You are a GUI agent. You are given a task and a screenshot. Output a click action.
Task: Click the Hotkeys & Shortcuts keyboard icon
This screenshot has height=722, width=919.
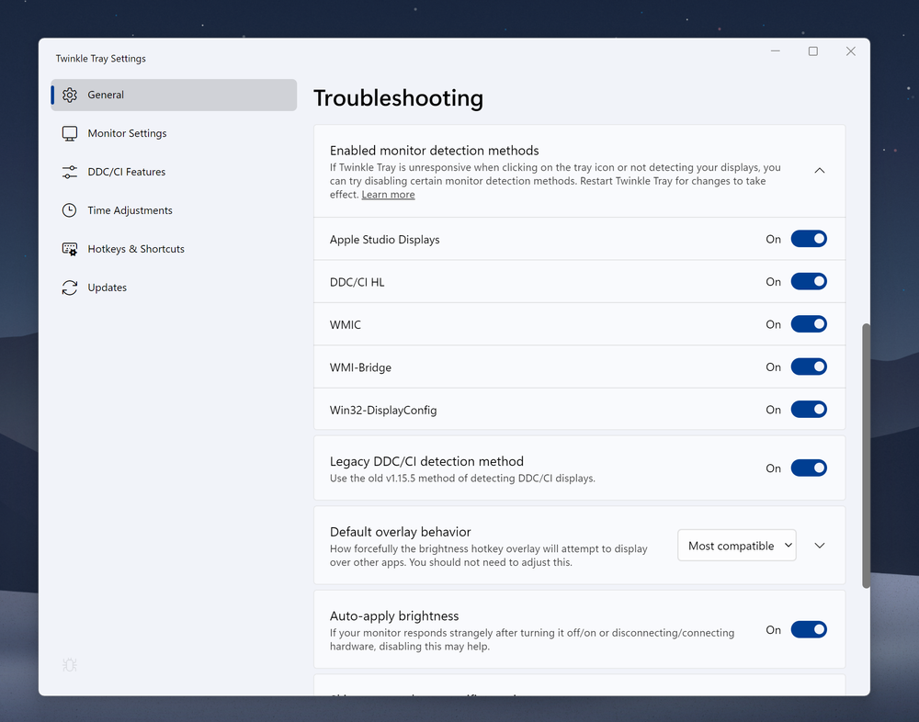point(70,249)
